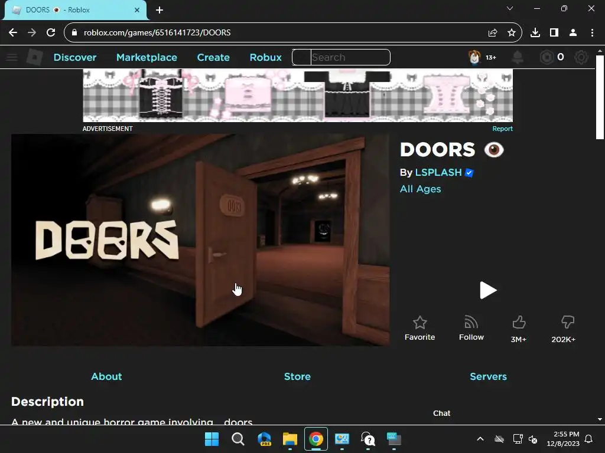Bookmark this page with the star icon

pos(512,33)
